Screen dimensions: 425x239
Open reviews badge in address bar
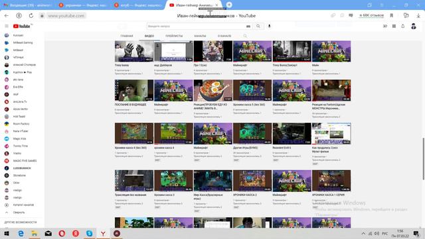pos(372,15)
